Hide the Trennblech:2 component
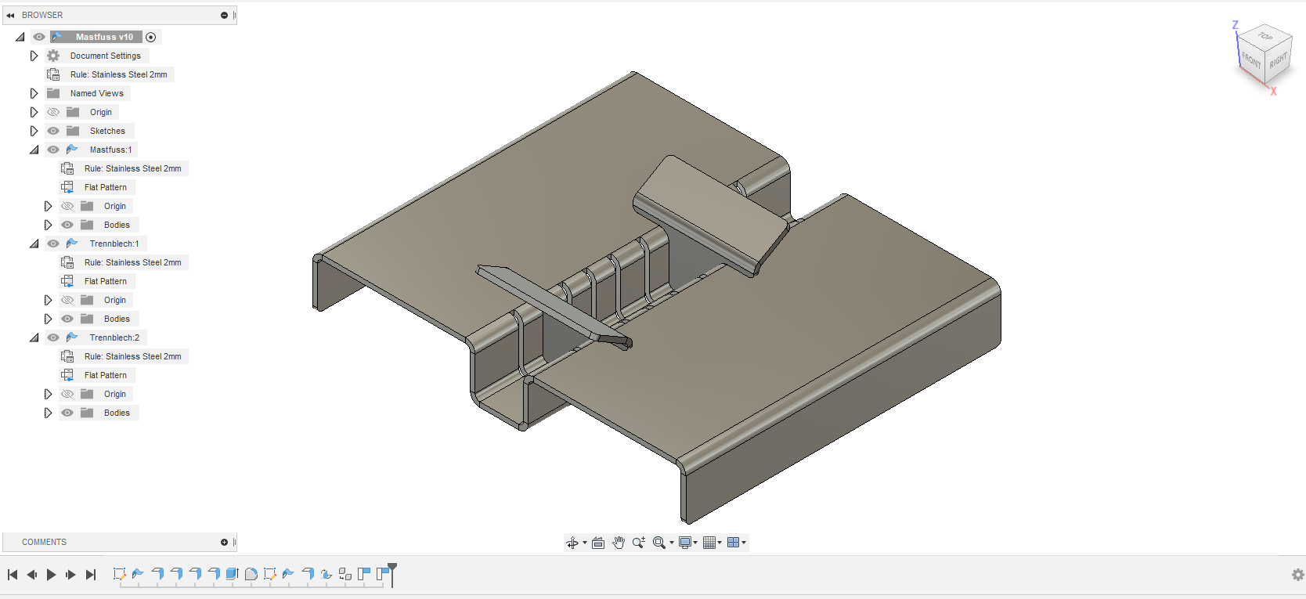 tap(53, 337)
